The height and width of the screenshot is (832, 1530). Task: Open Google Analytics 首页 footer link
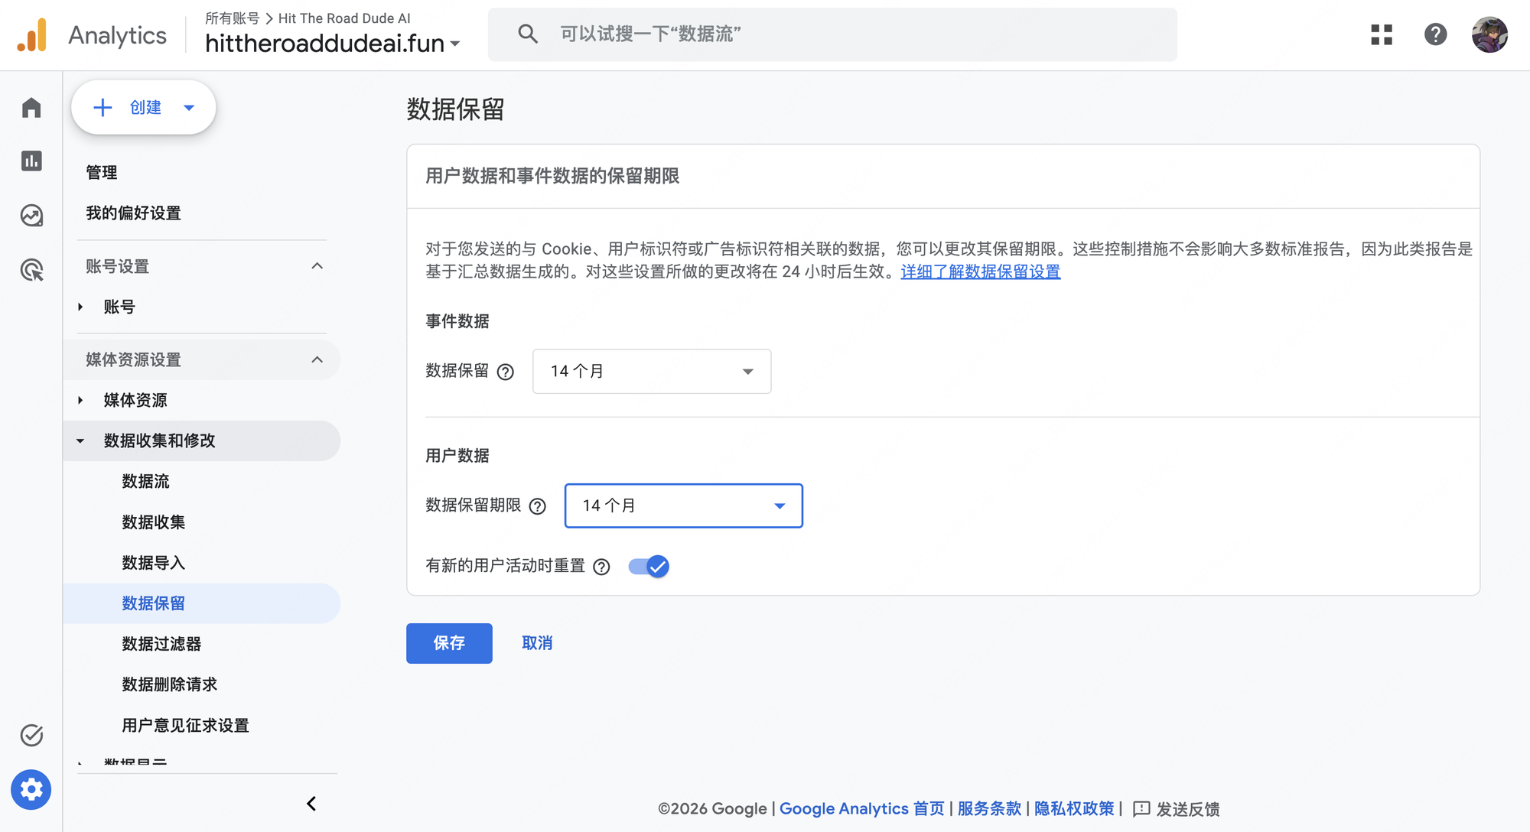(862, 809)
